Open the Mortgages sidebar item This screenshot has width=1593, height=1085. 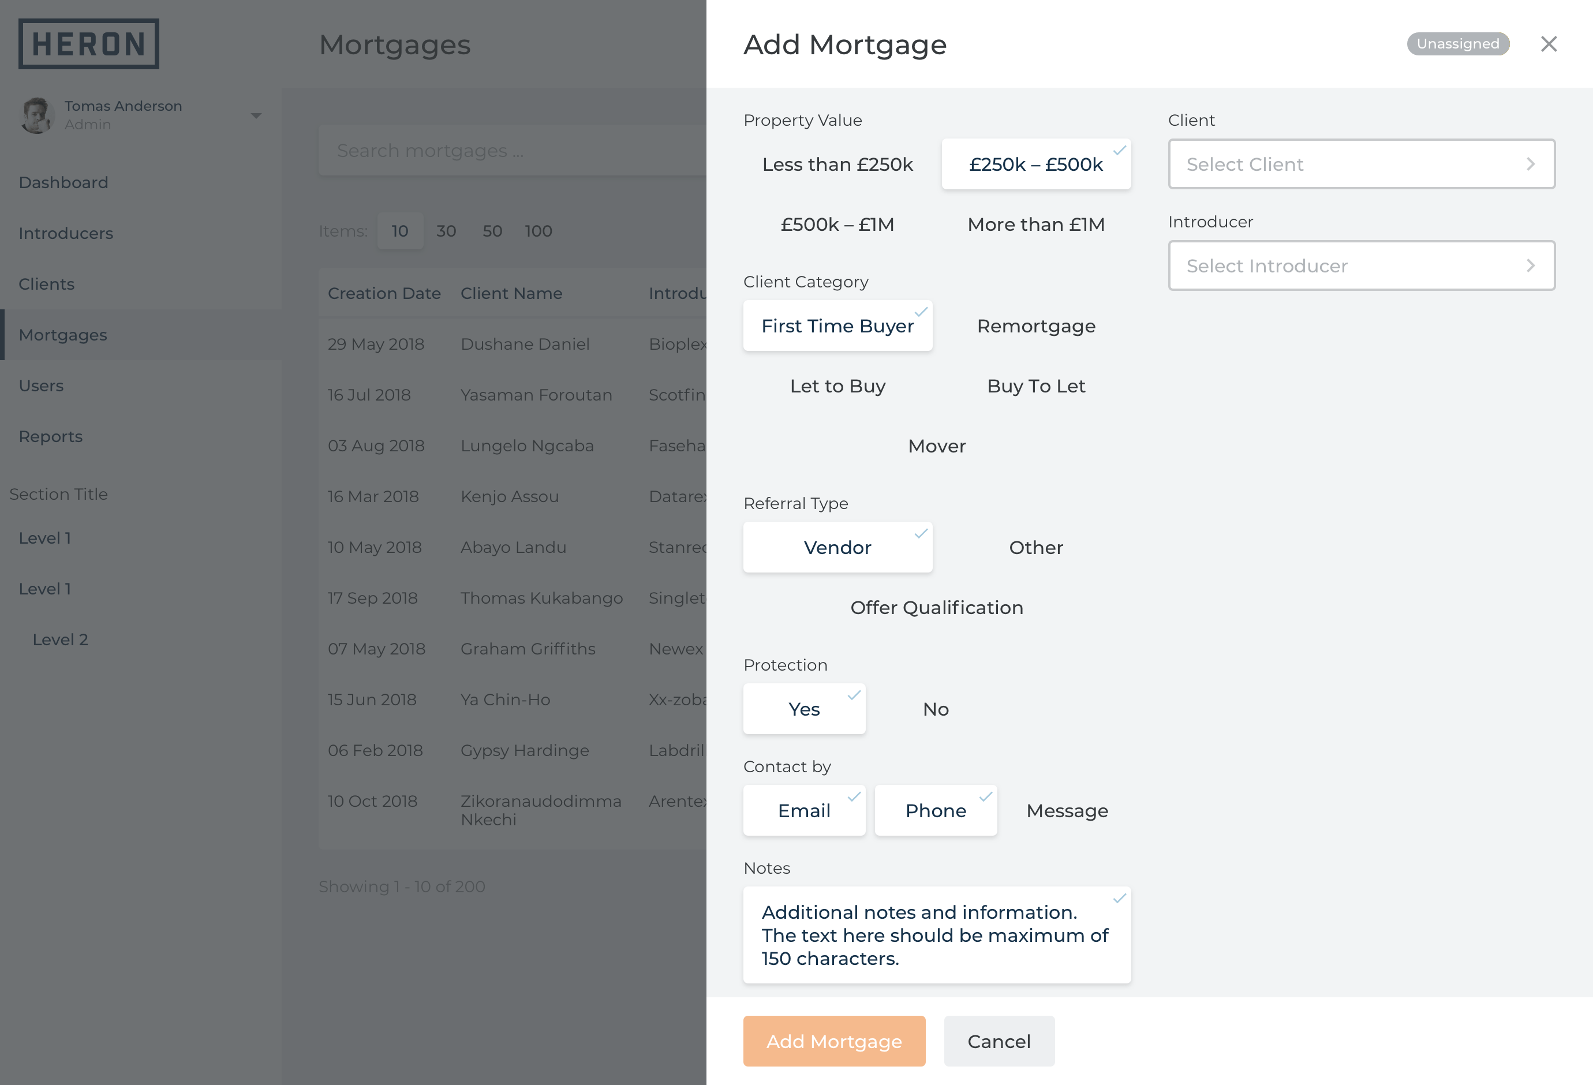pos(140,335)
